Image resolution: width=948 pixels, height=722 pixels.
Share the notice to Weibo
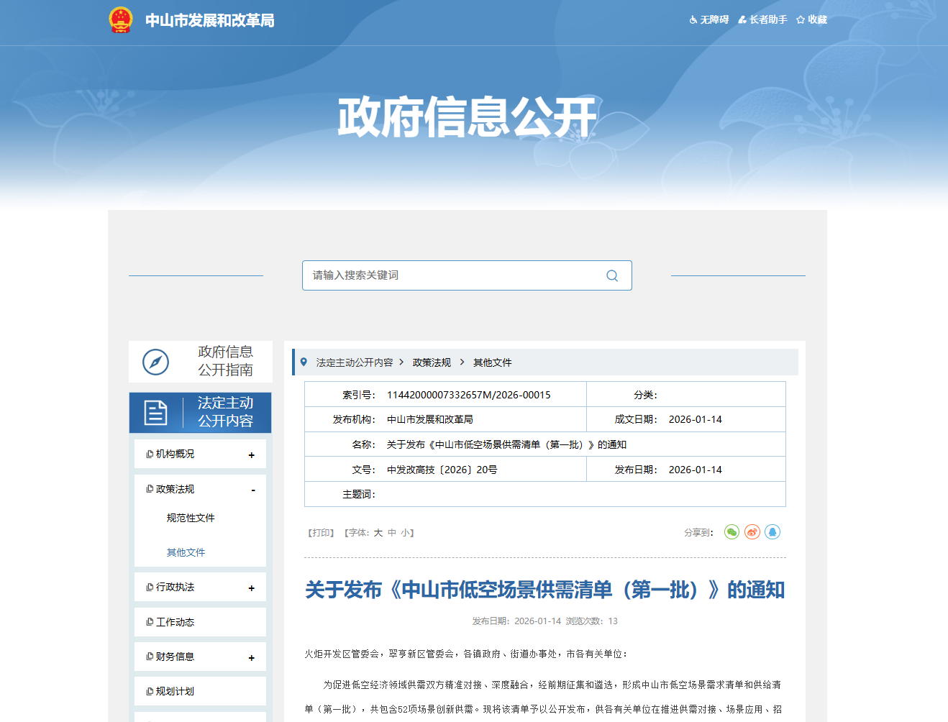(752, 532)
